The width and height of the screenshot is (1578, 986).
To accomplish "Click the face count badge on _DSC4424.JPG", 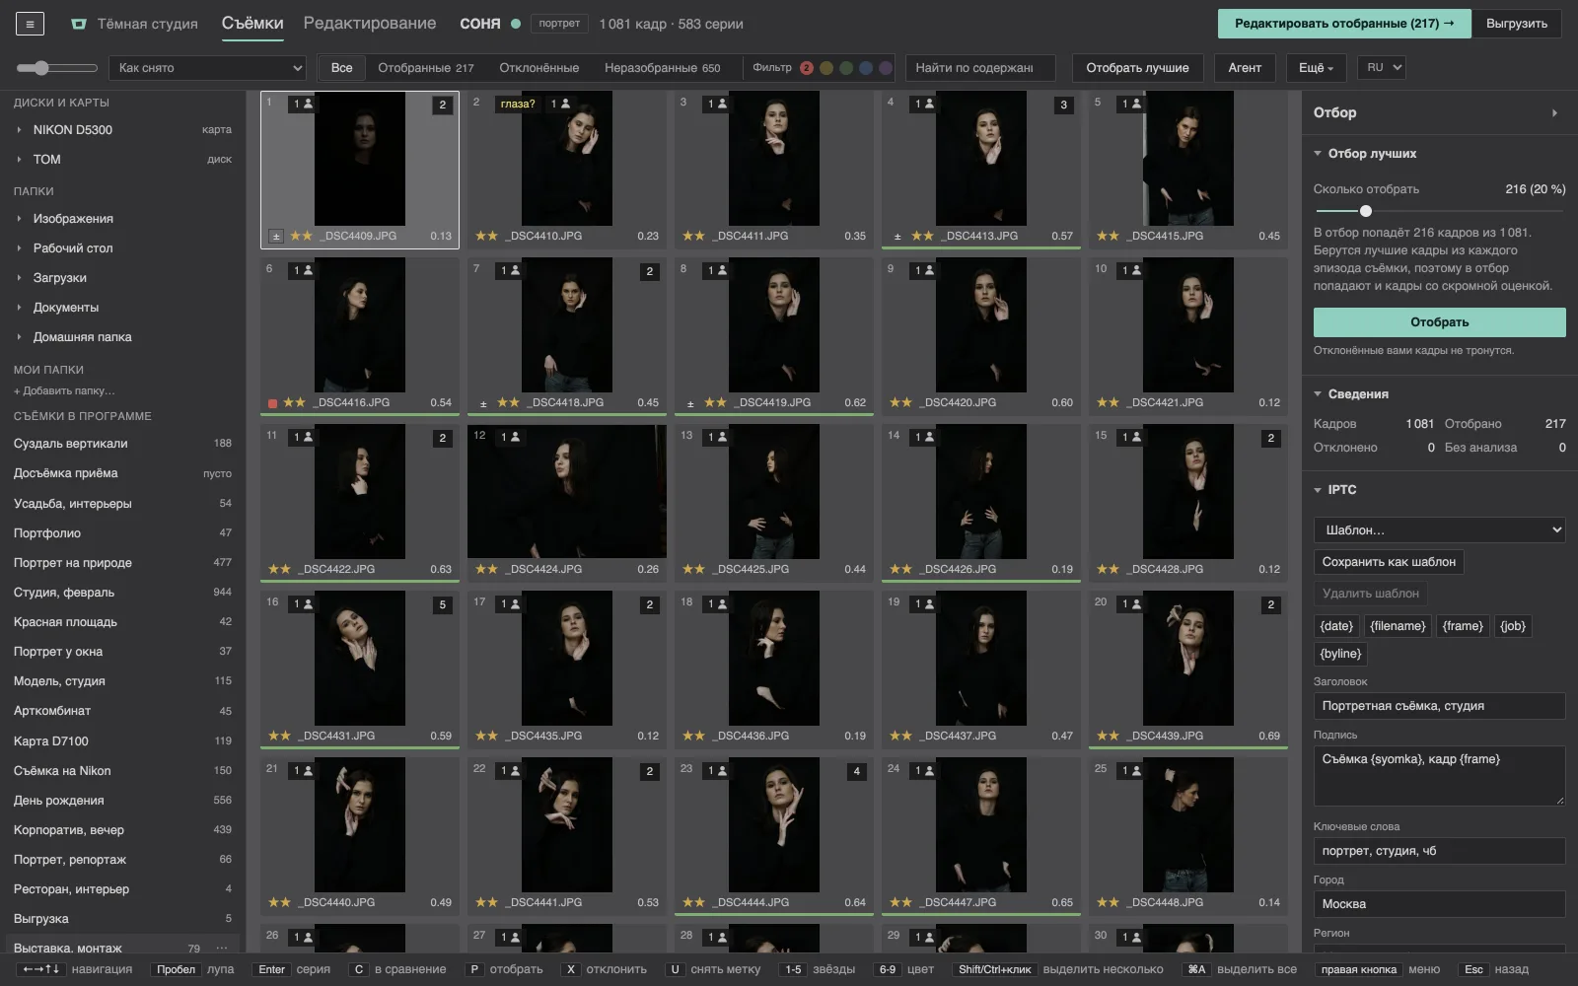I will tap(510, 437).
